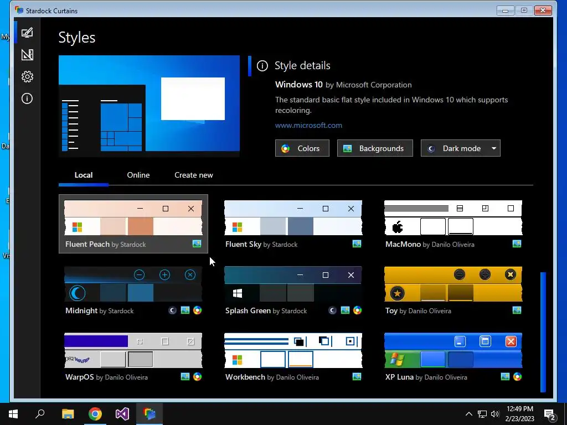Click XP Luna color wheel icon
Image resolution: width=567 pixels, height=425 pixels.
(x=518, y=377)
